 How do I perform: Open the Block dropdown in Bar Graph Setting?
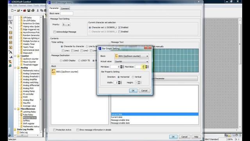click(147, 56)
